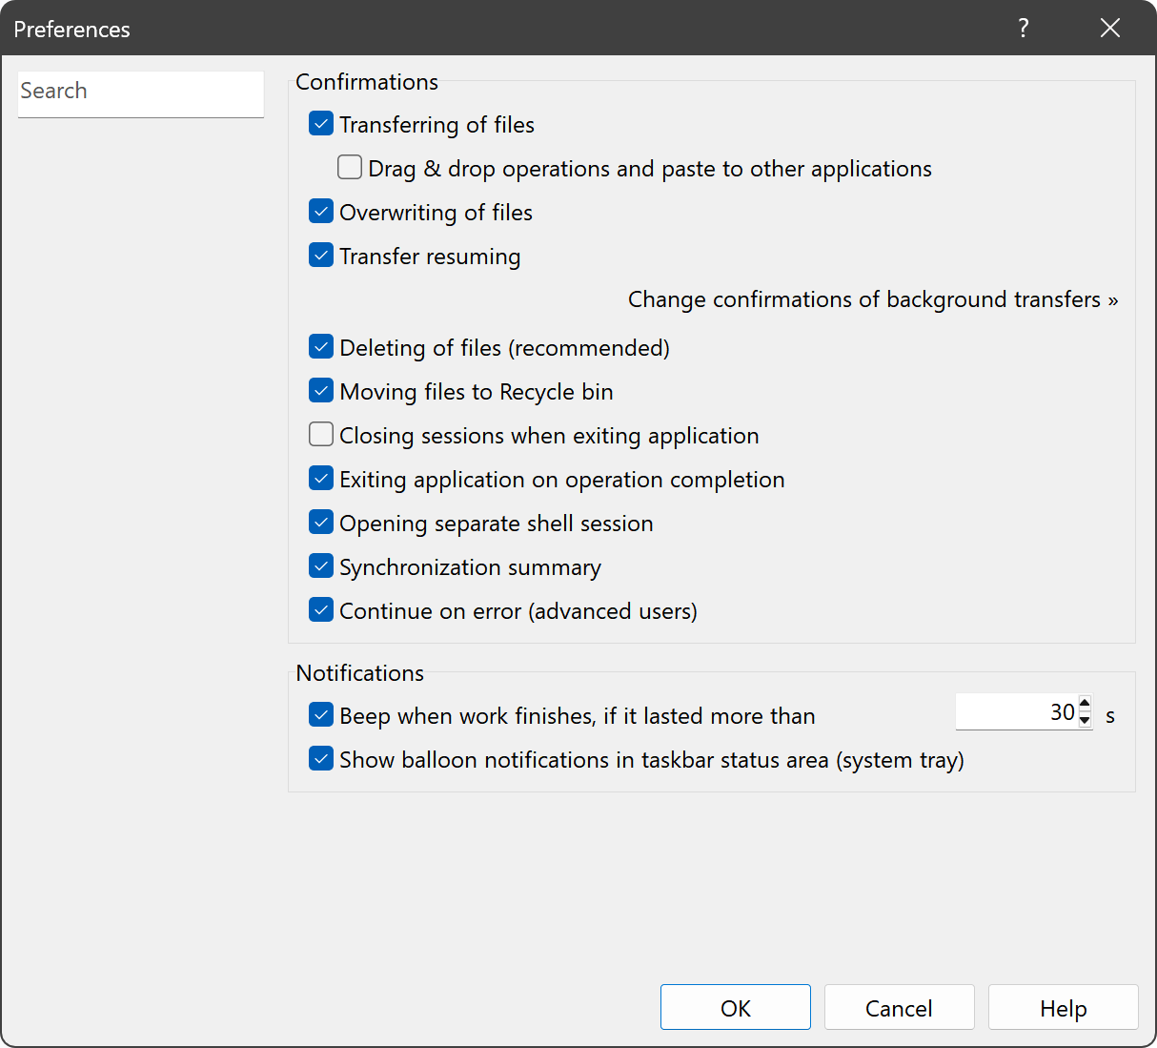Uncheck Transferring of files confirmation
The height and width of the screenshot is (1048, 1157).
coord(322,124)
